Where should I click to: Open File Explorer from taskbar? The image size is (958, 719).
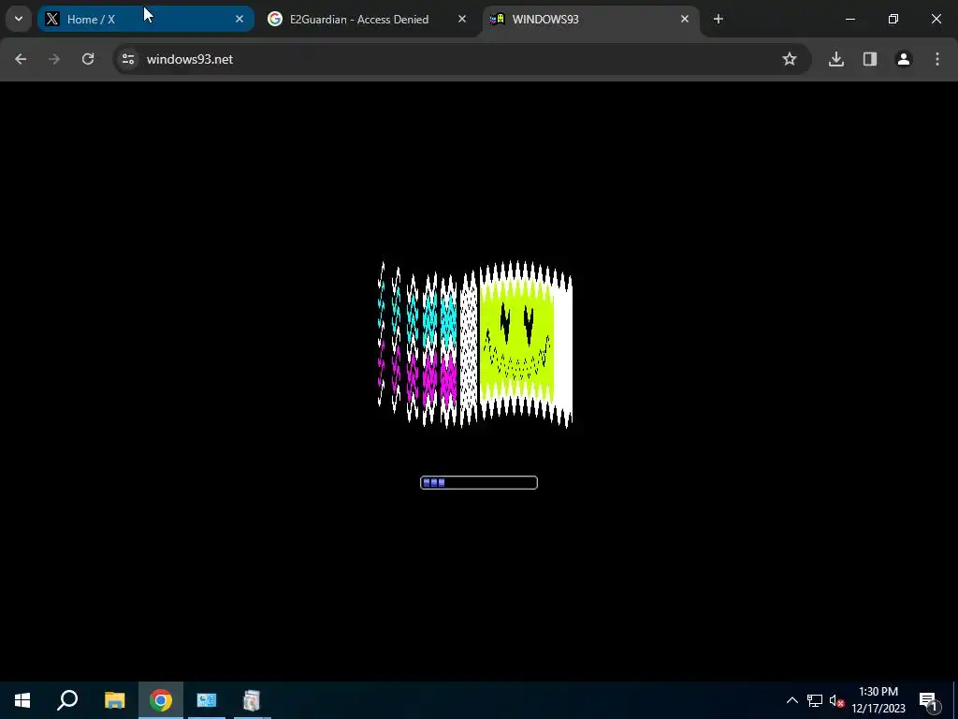pos(114,700)
